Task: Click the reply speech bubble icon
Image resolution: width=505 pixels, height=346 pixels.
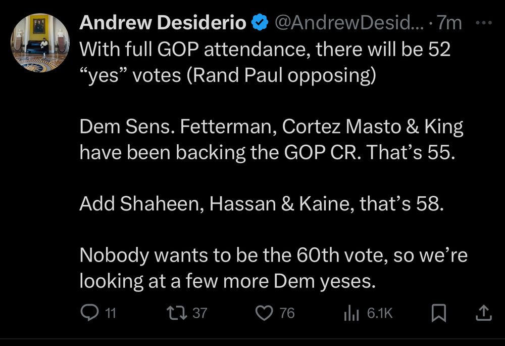Action: (x=89, y=314)
